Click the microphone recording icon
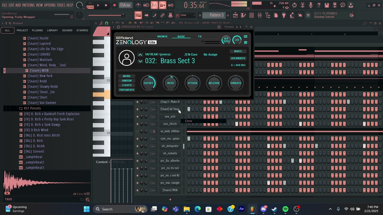The width and height of the screenshot is (383, 215). [311, 5]
